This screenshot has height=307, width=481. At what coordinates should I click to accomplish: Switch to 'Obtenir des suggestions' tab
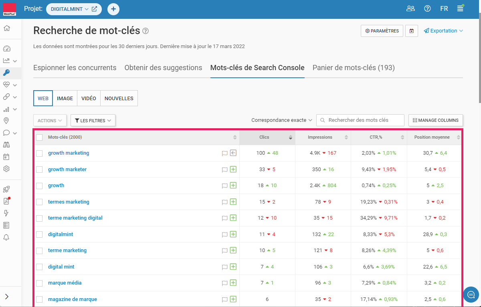tap(163, 68)
